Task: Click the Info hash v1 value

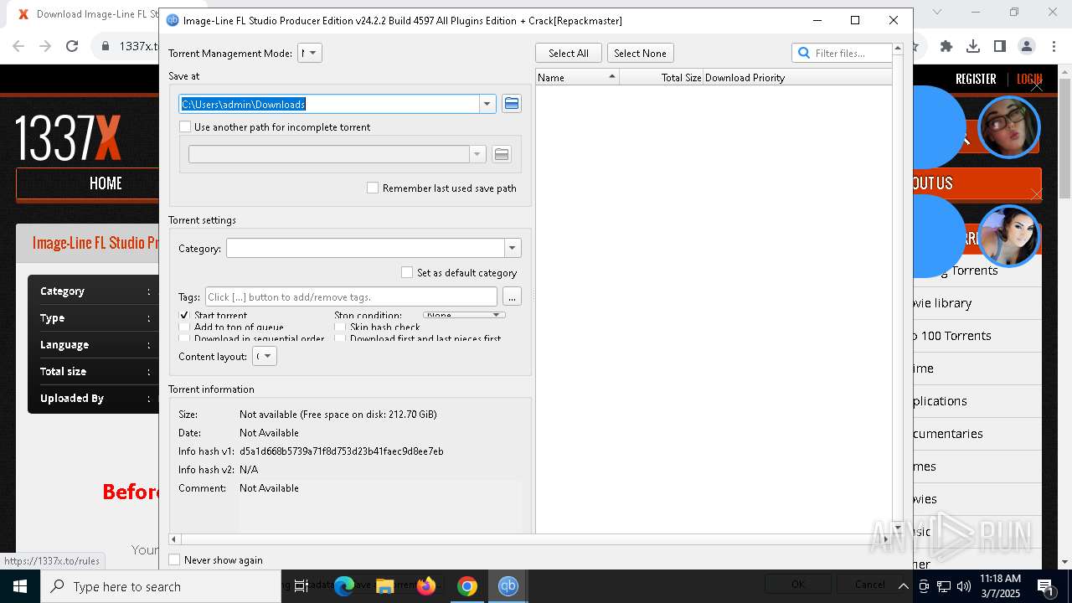Action: pyautogui.click(x=342, y=451)
